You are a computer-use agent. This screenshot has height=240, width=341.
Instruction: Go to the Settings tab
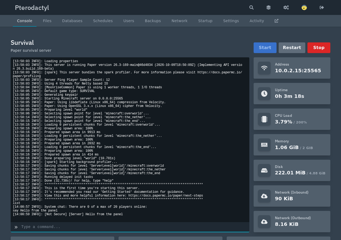tap(231, 21)
